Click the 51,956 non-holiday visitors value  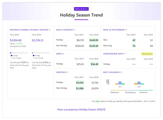80,88
